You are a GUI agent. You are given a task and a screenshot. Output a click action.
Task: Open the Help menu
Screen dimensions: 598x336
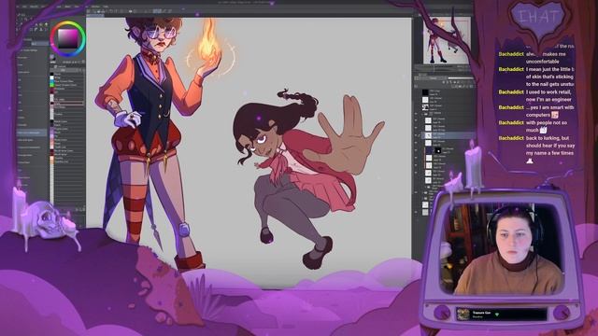point(106,7)
